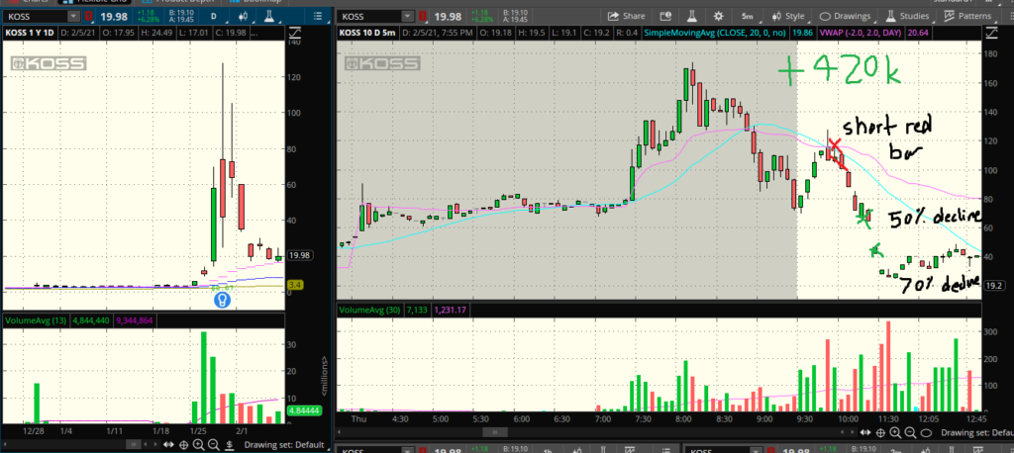The height and width of the screenshot is (453, 1014).
Task: Click the KOSS 1 Y 1D chart title
Action: [x=31, y=31]
